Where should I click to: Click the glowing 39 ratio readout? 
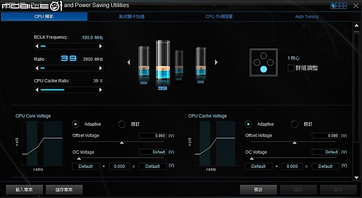pyautogui.click(x=69, y=59)
